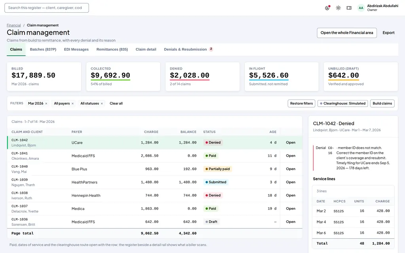Select the CLM-1038 Iverson, Ruth row
The width and height of the screenshot is (405, 253).
tap(155, 195)
